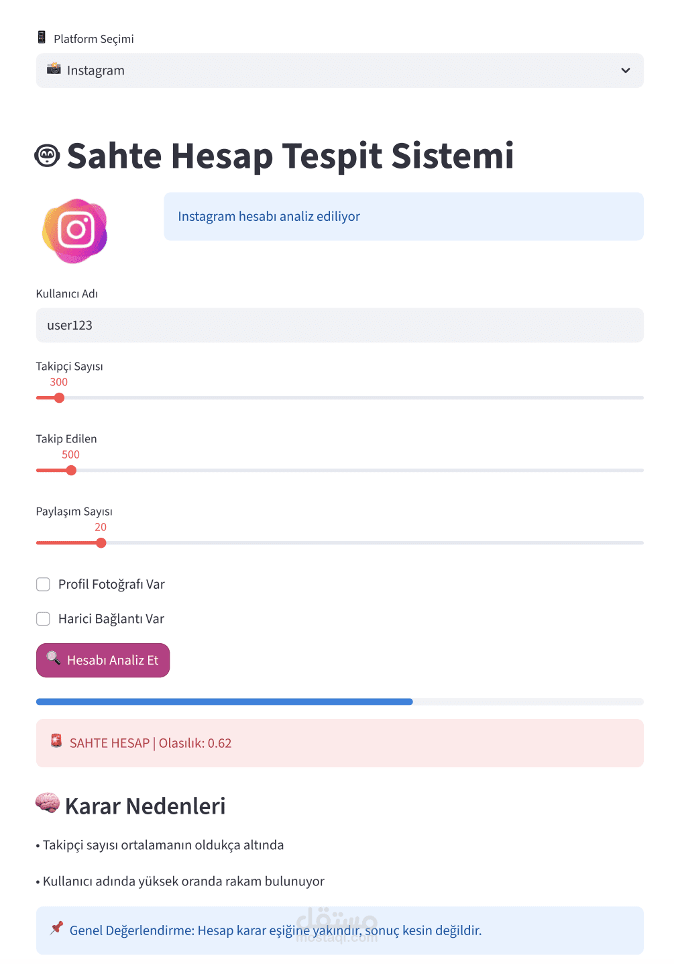The image size is (674, 964).
Task: Click the camera icon in platform selector
Action: pos(54,68)
